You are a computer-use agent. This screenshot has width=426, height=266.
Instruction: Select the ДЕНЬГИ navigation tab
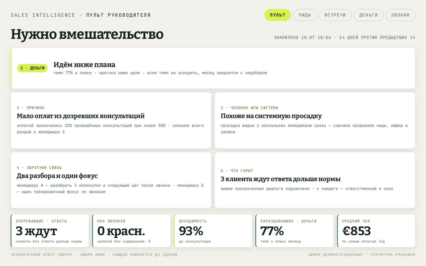368,15
